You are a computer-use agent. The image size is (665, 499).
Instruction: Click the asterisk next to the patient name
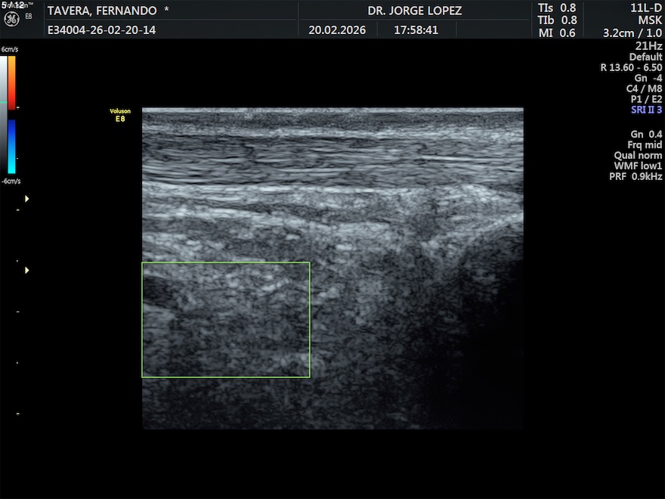(166, 11)
